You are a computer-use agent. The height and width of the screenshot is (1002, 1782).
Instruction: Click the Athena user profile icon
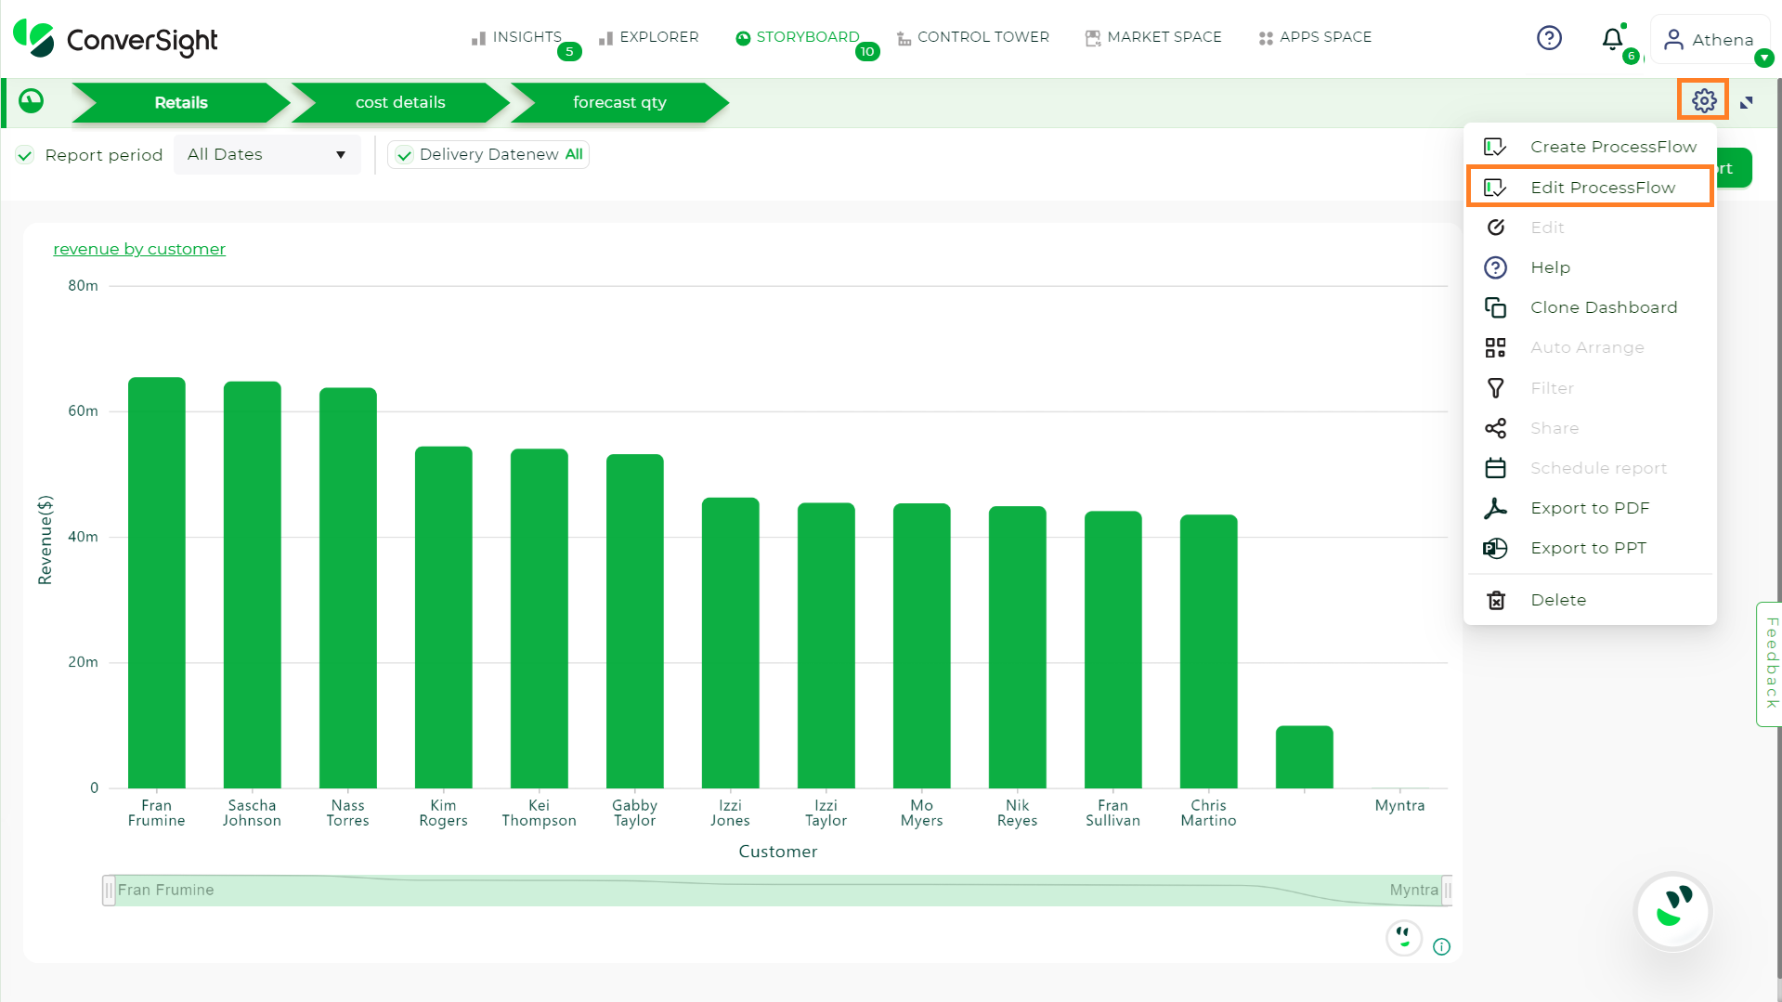(x=1673, y=39)
